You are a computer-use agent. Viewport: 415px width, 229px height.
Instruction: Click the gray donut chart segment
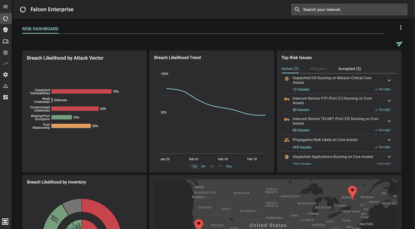(73, 206)
